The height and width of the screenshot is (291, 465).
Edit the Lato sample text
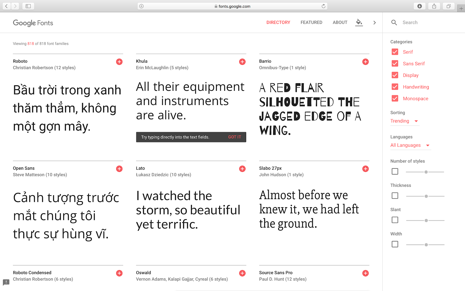pos(188,210)
